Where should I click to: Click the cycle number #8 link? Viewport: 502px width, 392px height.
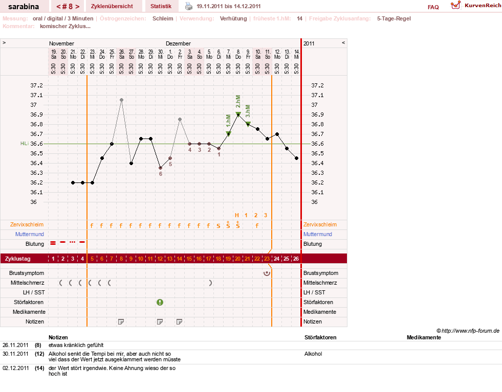pos(68,7)
